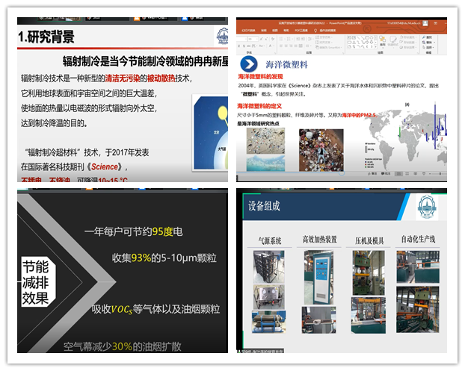The width and height of the screenshot is (465, 371).
Task: Select the 高效加热装置 control cabinet photo
Action: [318, 278]
